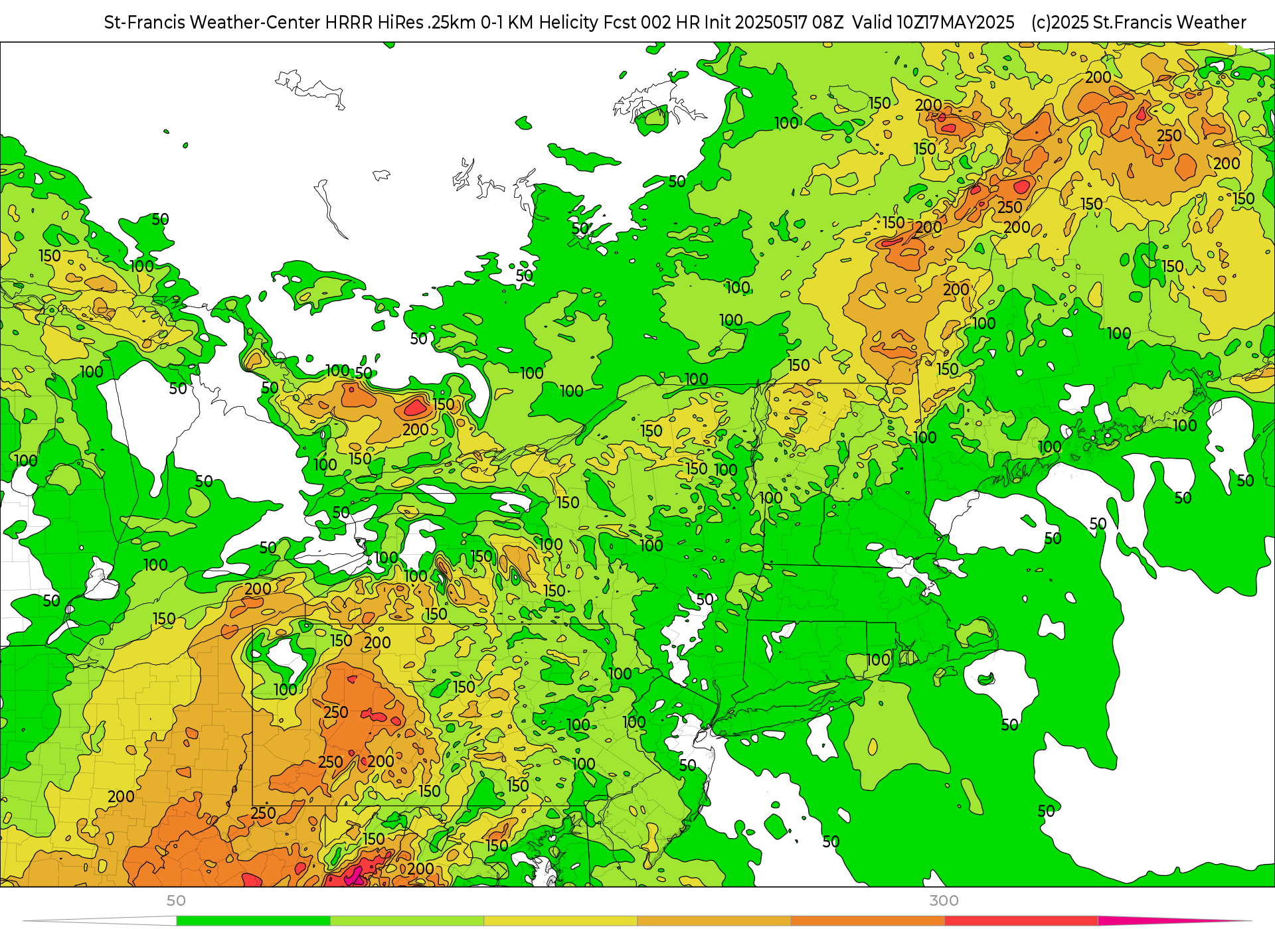Viewport: 1275px width, 929px height.
Task: Click the white arrow end of colorbar
Action: pos(100,921)
